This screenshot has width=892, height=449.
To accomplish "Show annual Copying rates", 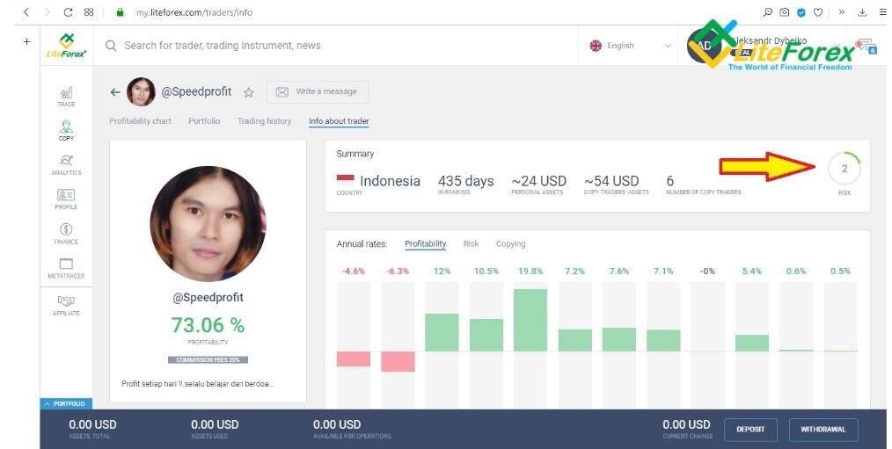I will tap(510, 244).
